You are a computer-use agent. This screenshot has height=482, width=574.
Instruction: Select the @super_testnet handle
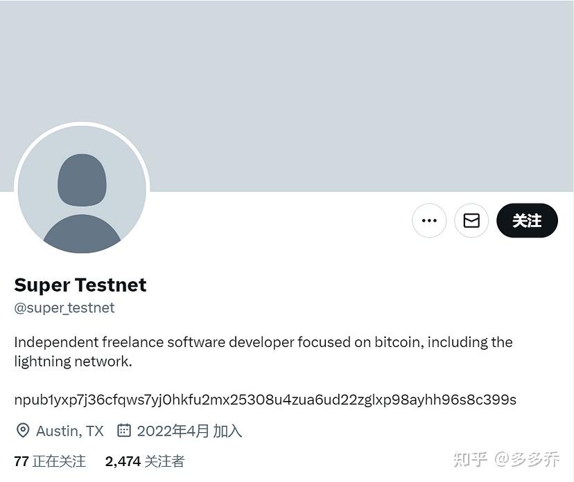tap(64, 307)
